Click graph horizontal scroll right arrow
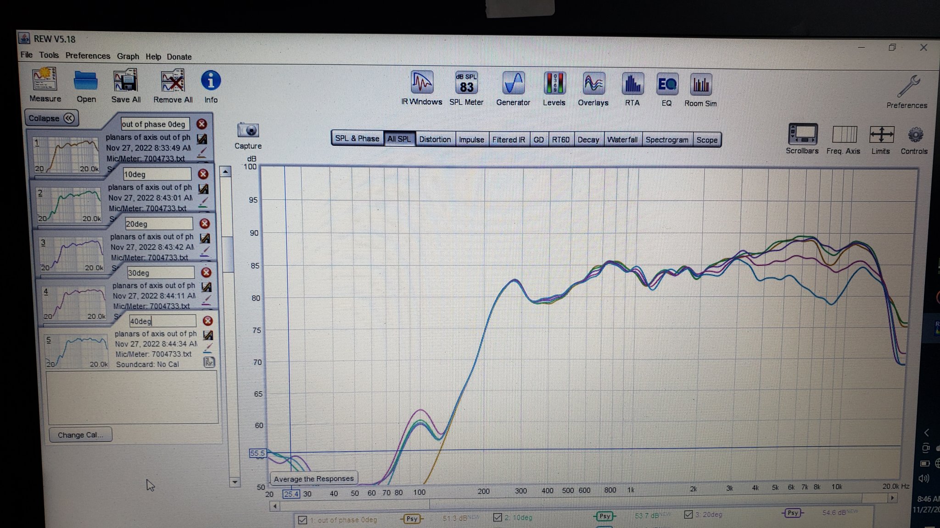The width and height of the screenshot is (940, 528). 892,498
